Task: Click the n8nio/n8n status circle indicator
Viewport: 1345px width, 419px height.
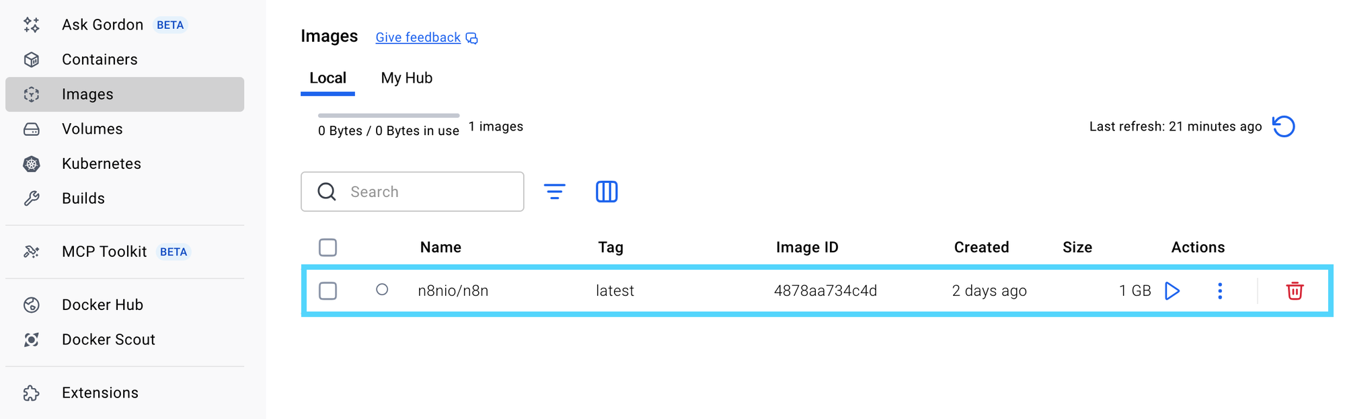Action: pos(382,290)
